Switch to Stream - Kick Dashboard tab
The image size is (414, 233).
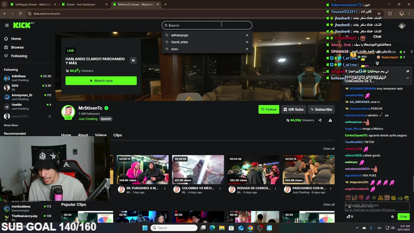[x=84, y=5]
